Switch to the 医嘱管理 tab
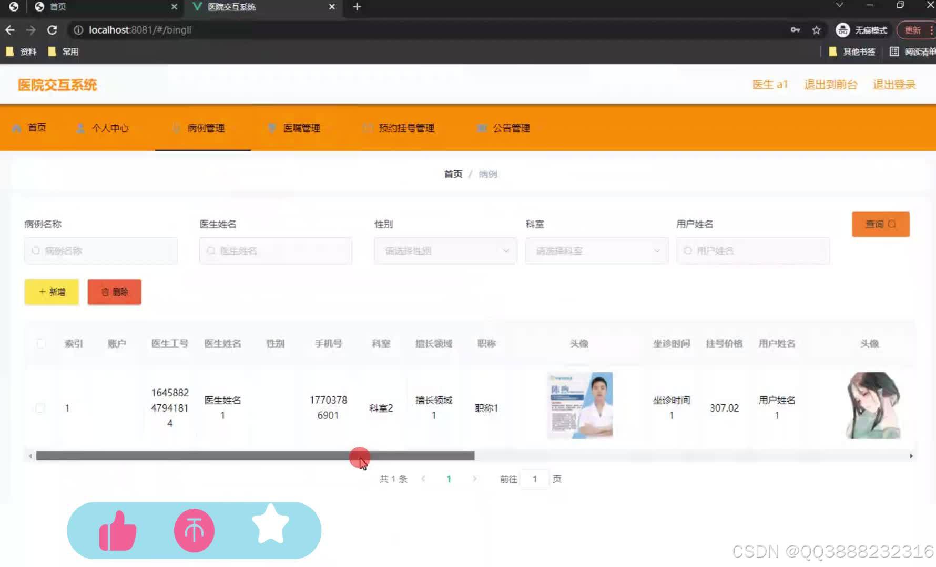936x567 pixels. tap(301, 128)
